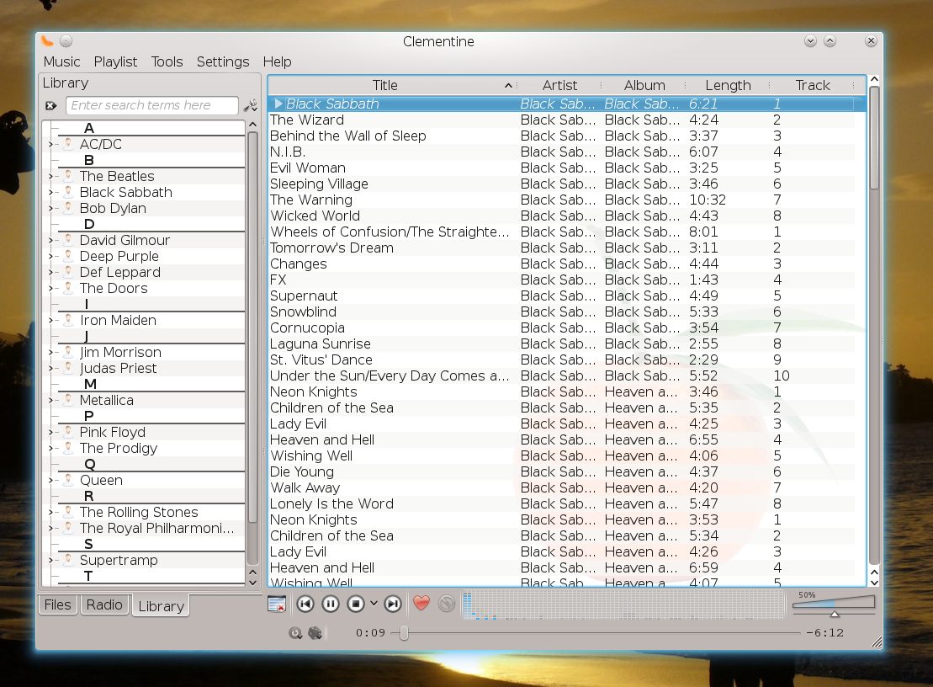Select The Doors library entry
Viewport: 933px width, 687px height.
(x=114, y=289)
